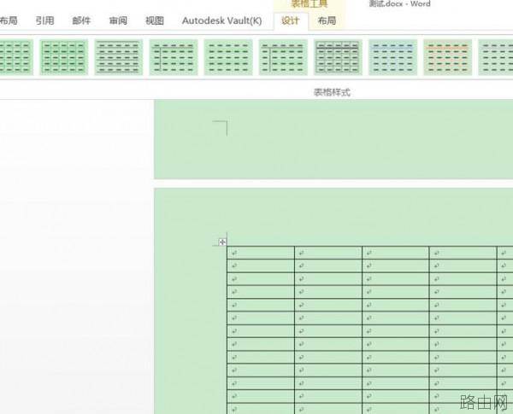Apply the horizontal-lines-only table style
Image resolution: width=513 pixels, height=414 pixels.
click(x=119, y=57)
